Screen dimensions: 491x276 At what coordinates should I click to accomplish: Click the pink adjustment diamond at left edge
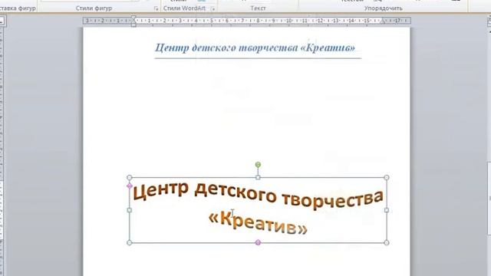click(130, 186)
